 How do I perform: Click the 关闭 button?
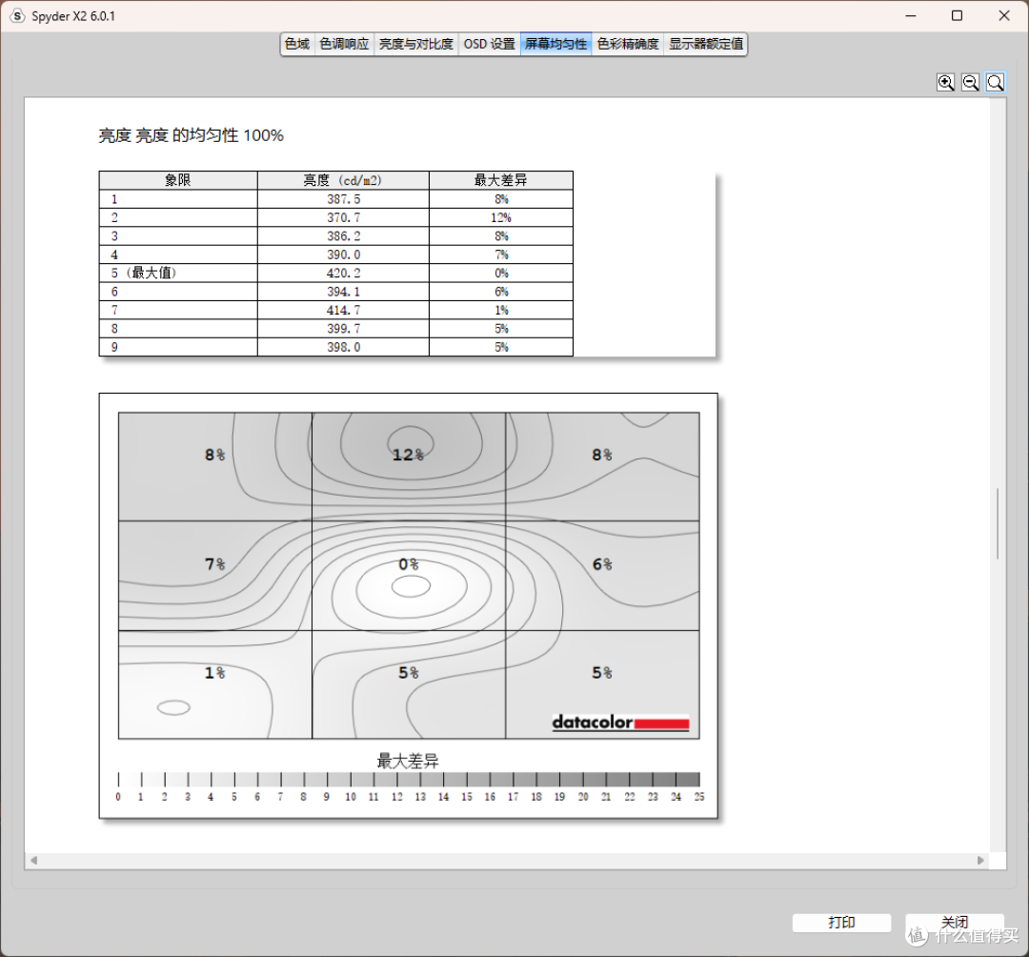point(954,923)
